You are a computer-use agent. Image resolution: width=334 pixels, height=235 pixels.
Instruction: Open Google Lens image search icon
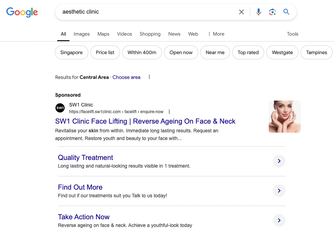pyautogui.click(x=273, y=12)
